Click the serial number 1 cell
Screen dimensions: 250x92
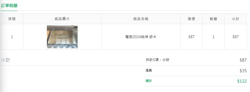pyautogui.click(x=12, y=37)
